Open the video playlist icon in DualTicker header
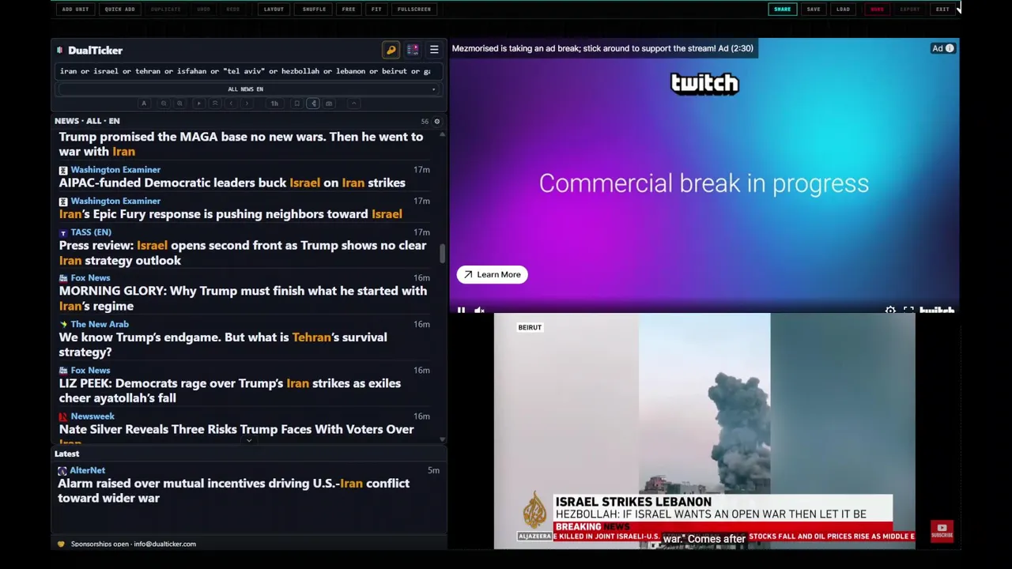The width and height of the screenshot is (1012, 569). (413, 50)
